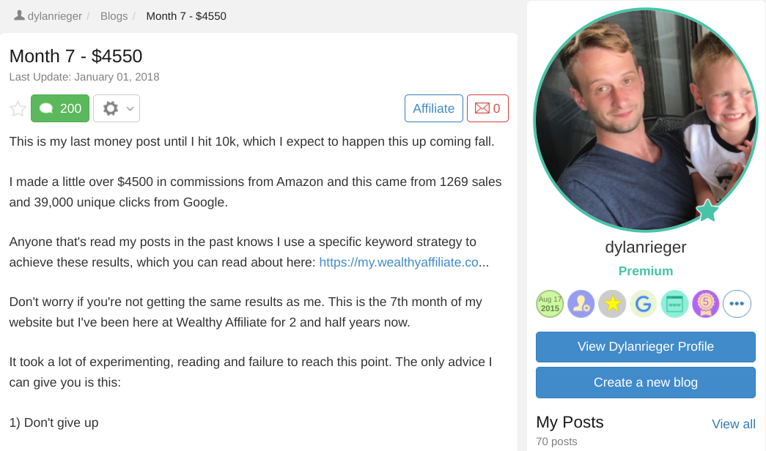The height and width of the screenshot is (451, 766).
Task: Click the Google G badge
Action: tap(644, 304)
